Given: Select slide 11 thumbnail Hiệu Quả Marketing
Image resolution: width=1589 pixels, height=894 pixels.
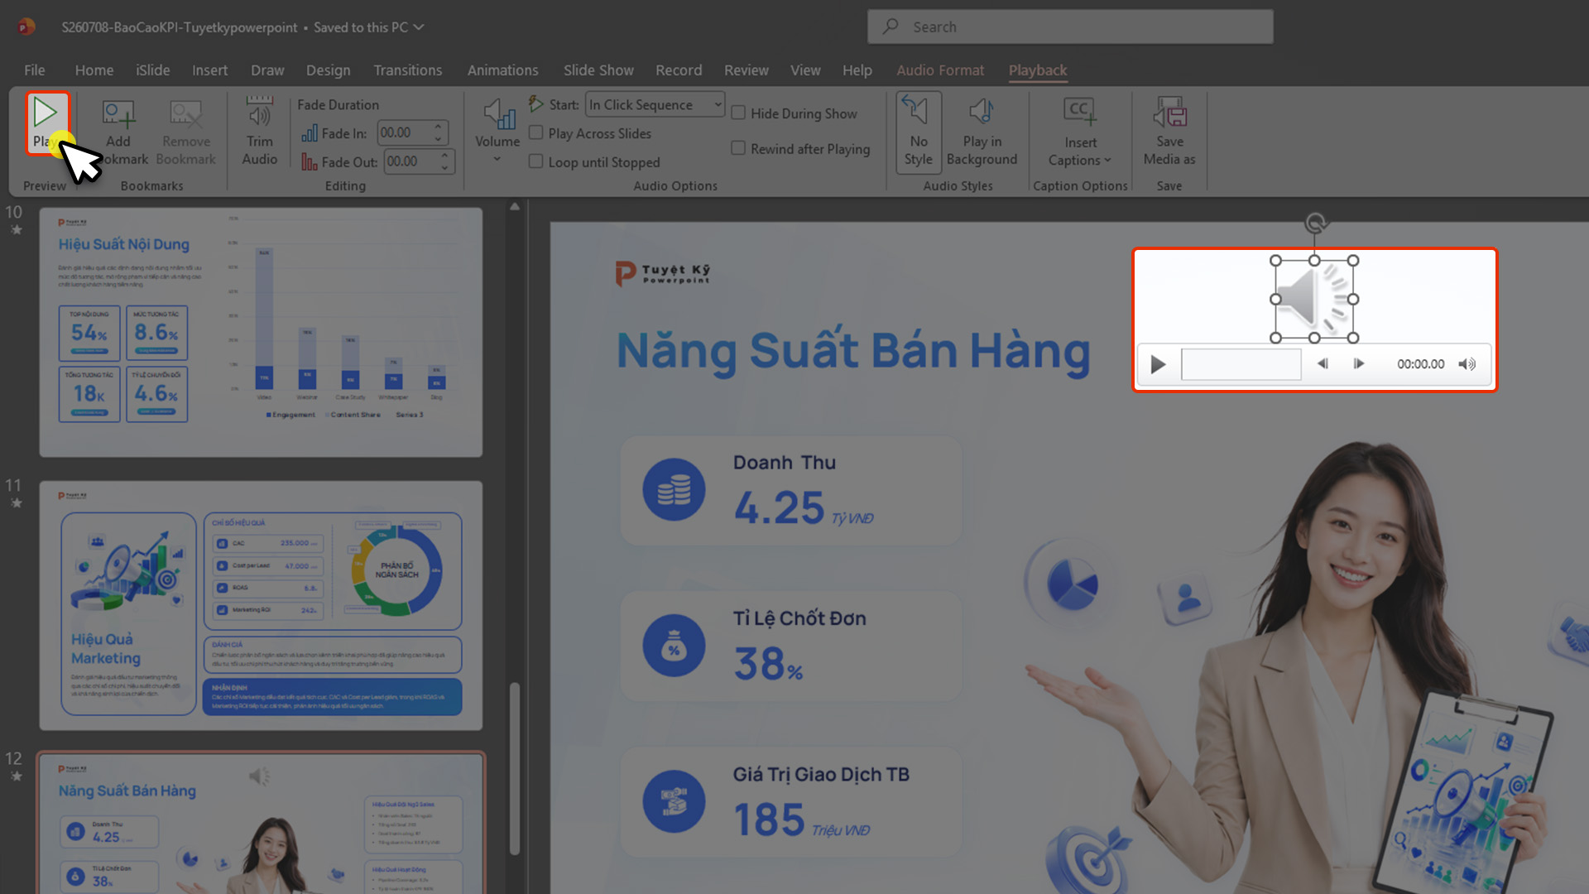Looking at the screenshot, I should (261, 605).
